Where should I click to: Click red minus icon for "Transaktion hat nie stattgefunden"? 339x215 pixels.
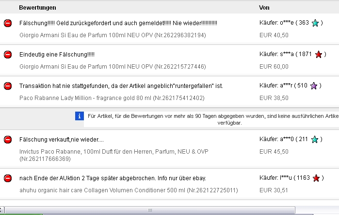[8, 86]
